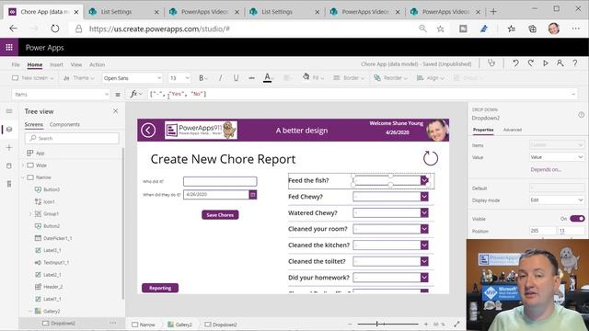
Task: Open the File menu
Action: pos(16,64)
